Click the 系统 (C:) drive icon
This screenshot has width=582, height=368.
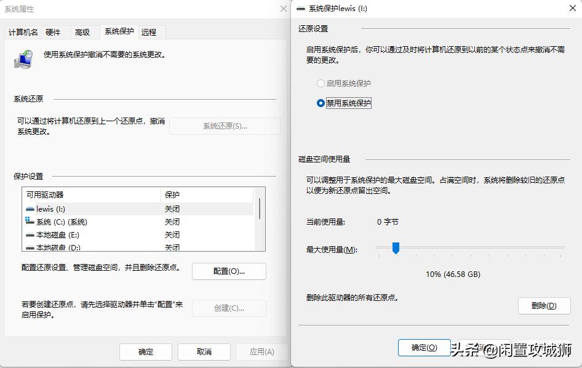[30, 222]
